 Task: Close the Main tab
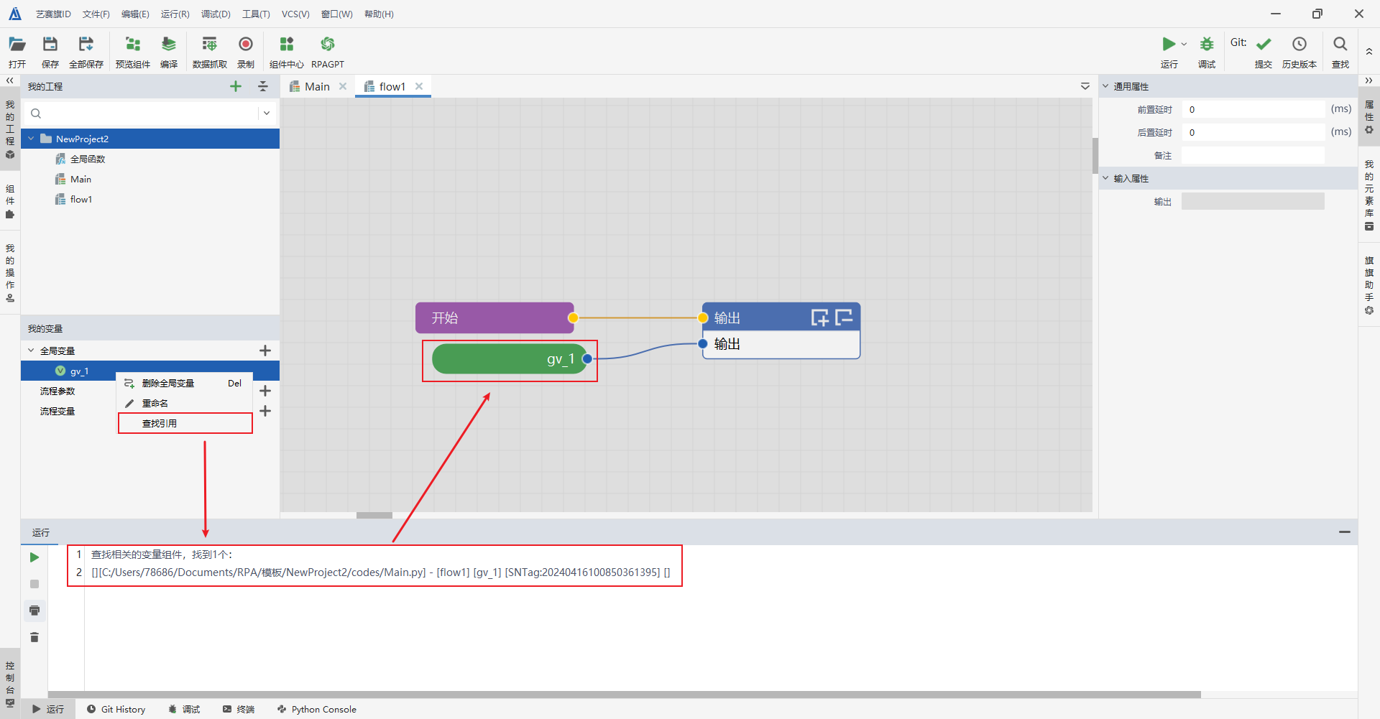(x=343, y=86)
